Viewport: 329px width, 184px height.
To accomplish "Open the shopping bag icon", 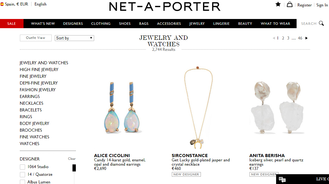I will click(x=290, y=4).
